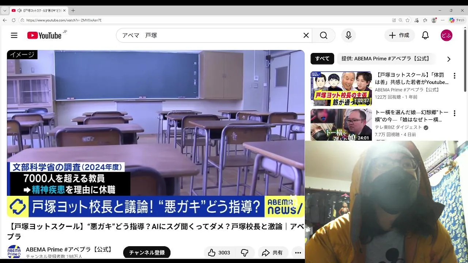Select the 提供: ABEMA Prime #アベプラ chip

tap(385, 58)
